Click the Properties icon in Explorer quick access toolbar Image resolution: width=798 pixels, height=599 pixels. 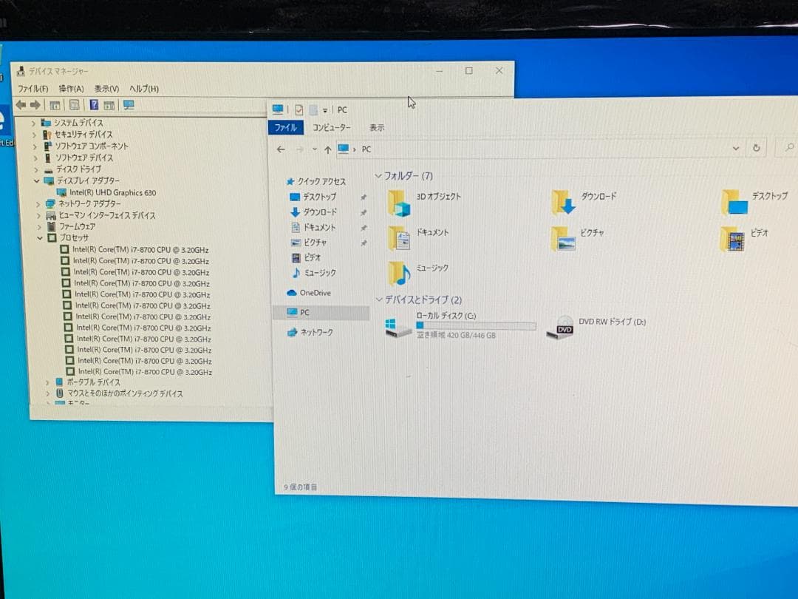299,109
